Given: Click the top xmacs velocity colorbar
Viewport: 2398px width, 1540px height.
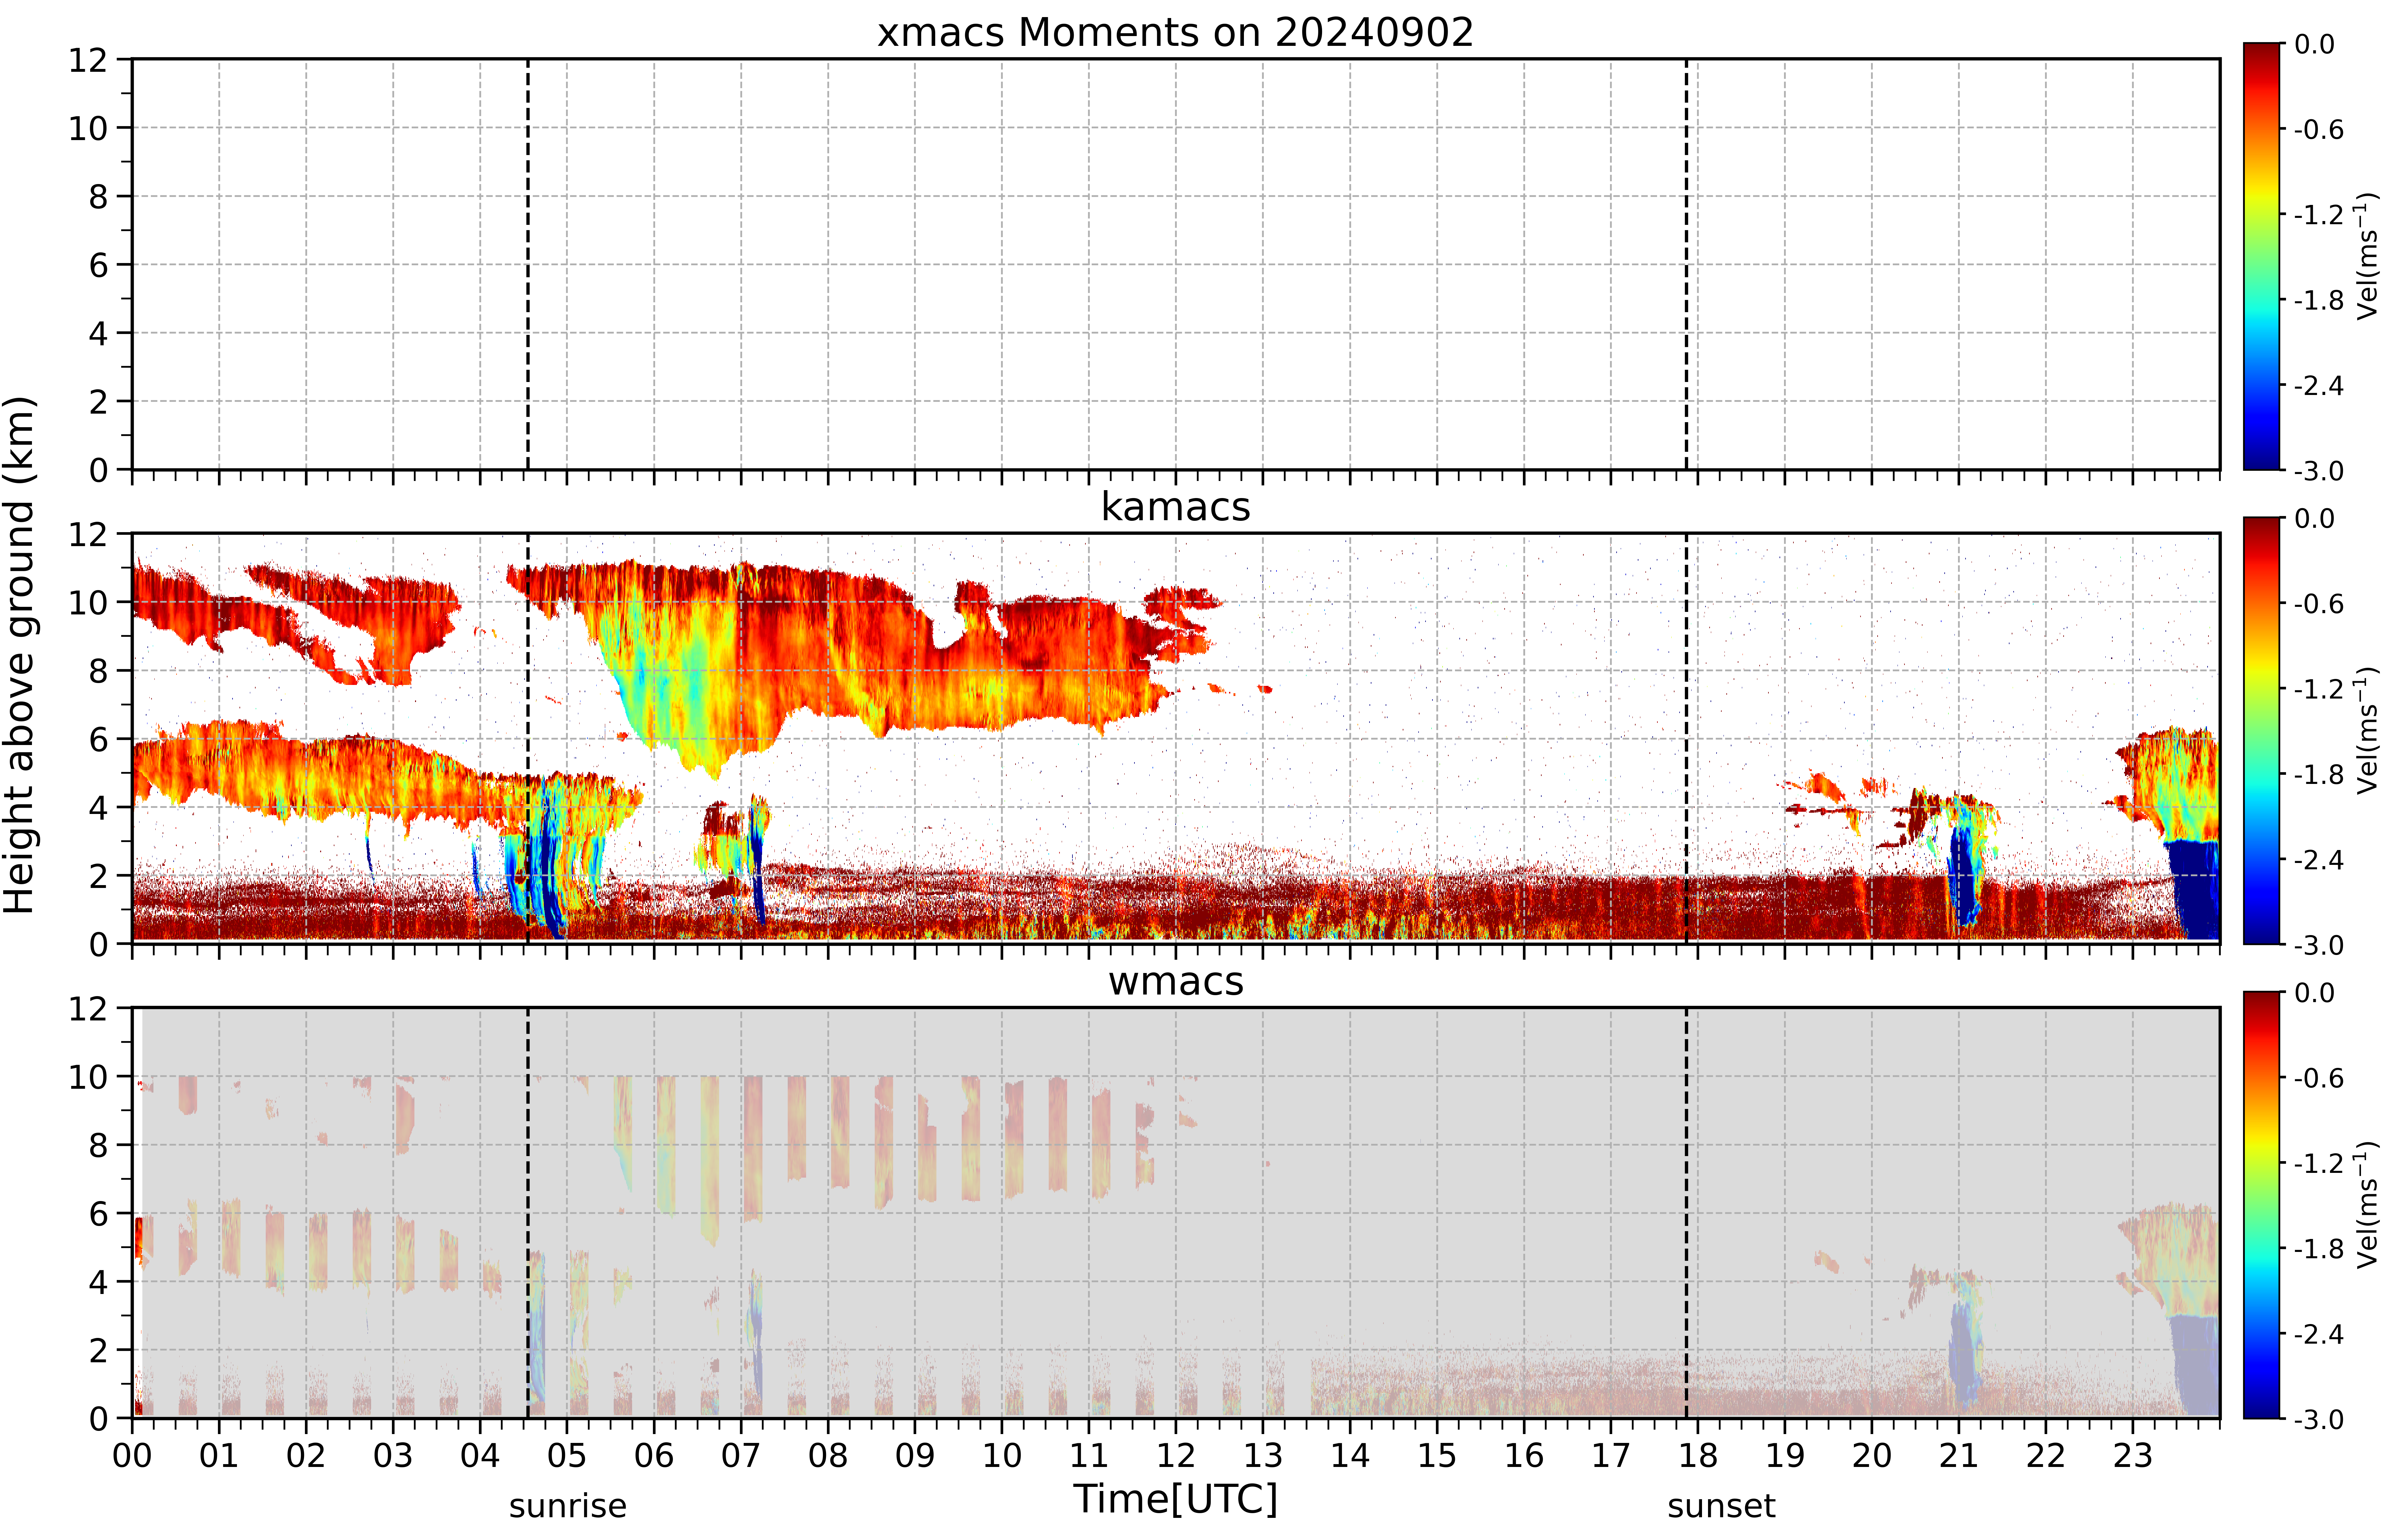Looking at the screenshot, I should [2261, 256].
